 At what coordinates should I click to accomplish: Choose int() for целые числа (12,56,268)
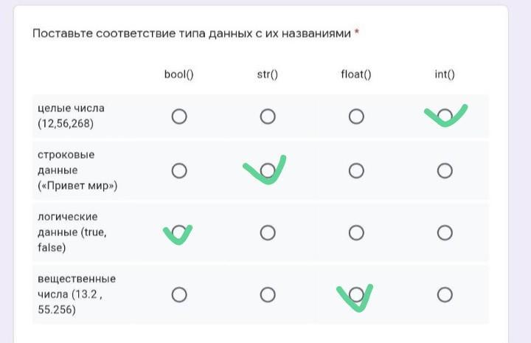pyautogui.click(x=445, y=117)
